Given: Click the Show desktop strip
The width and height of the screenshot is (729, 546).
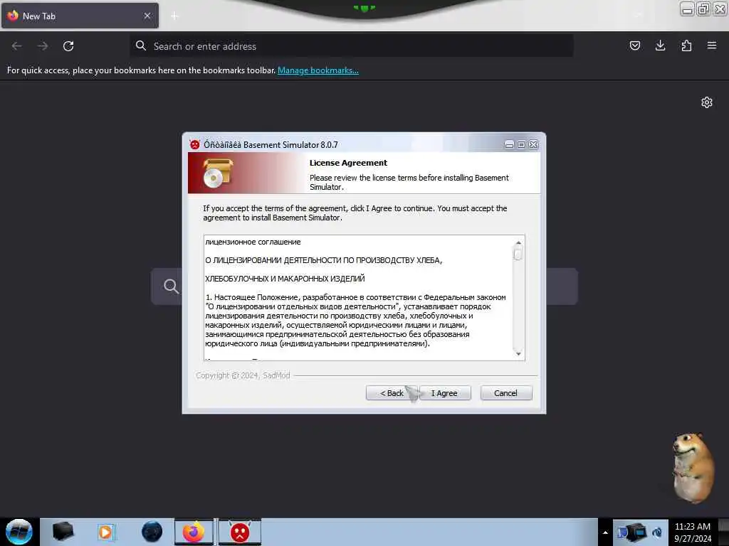Looking at the screenshot, I should point(723,532).
